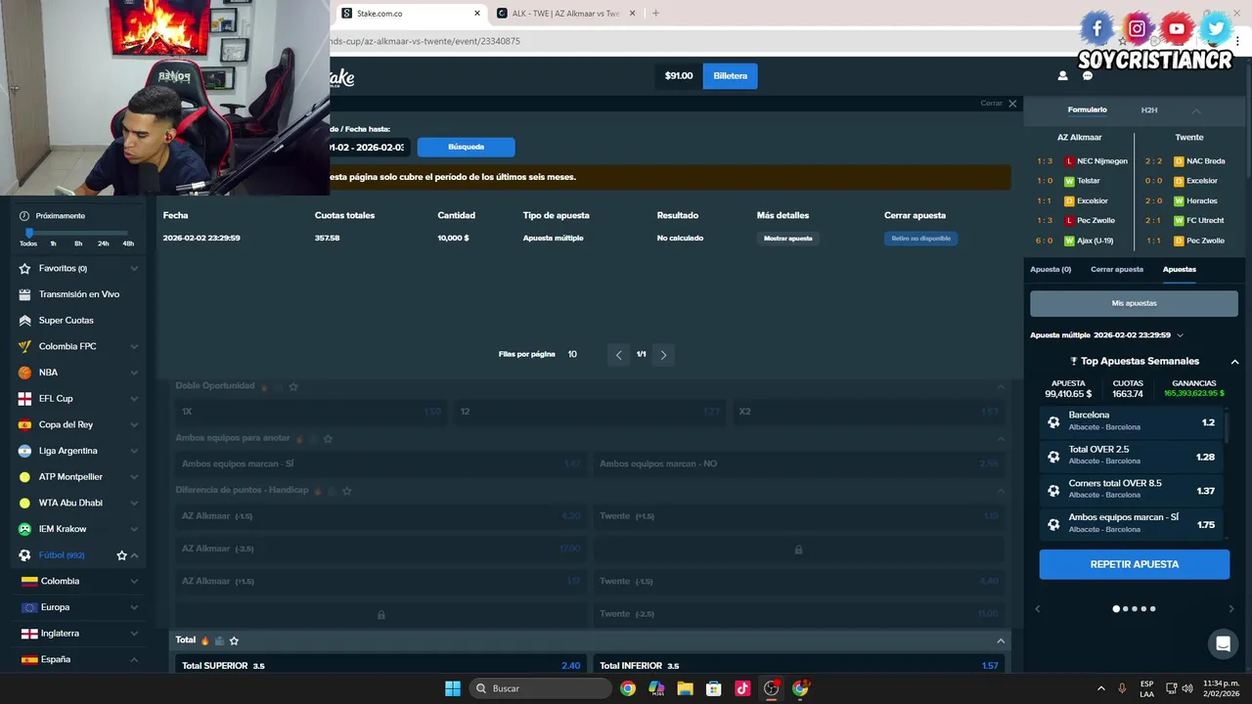Expand Apuesta múltiple entry dropdown
Viewport: 1252px width, 704px height.
coord(1180,335)
